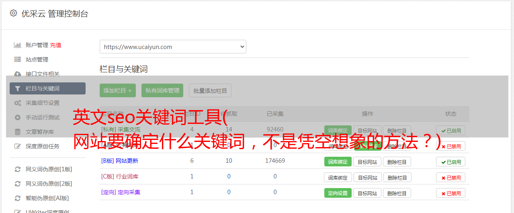Open the [私有] 采集交流 column link
Screen dimensions: 514x213
[121, 129]
